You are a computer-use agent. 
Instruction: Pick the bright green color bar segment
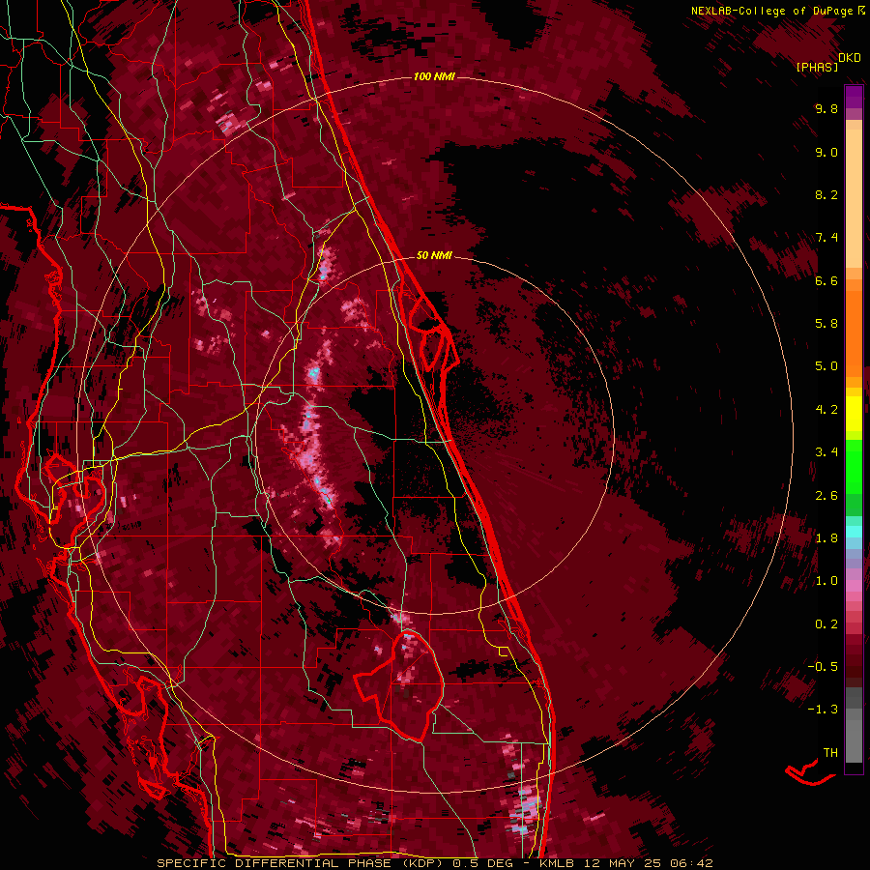[854, 467]
